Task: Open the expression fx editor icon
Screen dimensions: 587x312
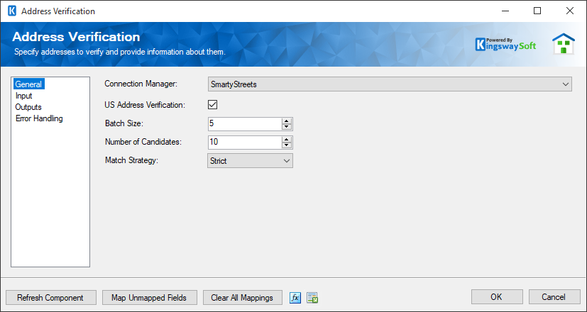Action: click(295, 298)
